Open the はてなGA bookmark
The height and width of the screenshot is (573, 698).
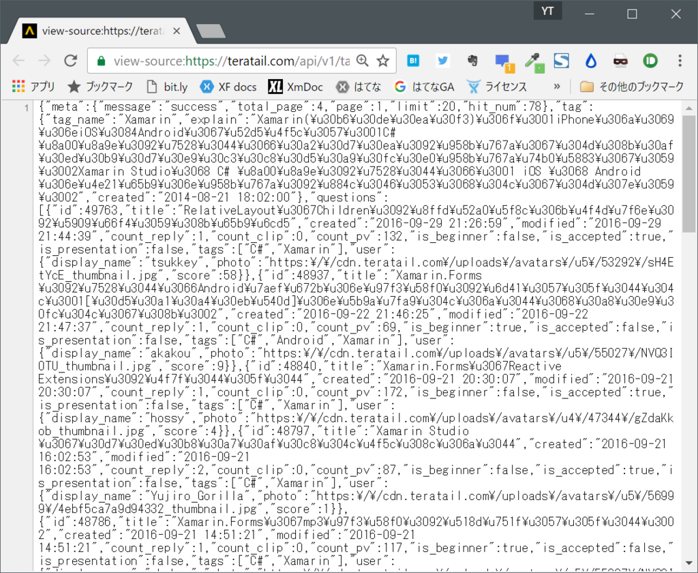pyautogui.click(x=424, y=87)
